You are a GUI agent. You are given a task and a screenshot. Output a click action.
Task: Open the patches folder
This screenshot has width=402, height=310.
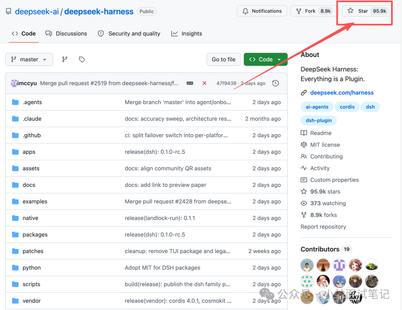(33, 251)
